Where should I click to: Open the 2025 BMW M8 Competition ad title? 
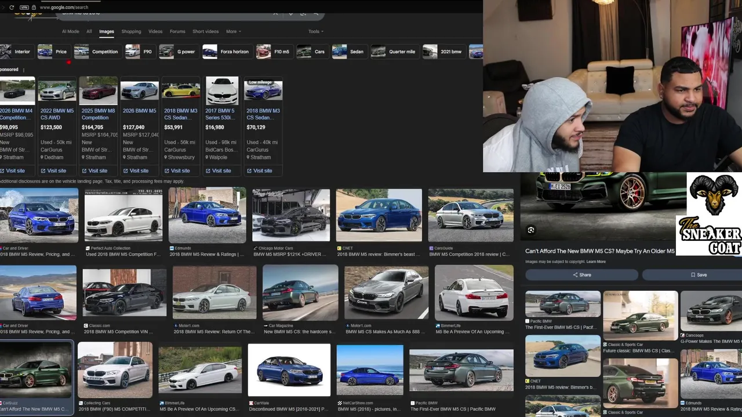tap(98, 114)
